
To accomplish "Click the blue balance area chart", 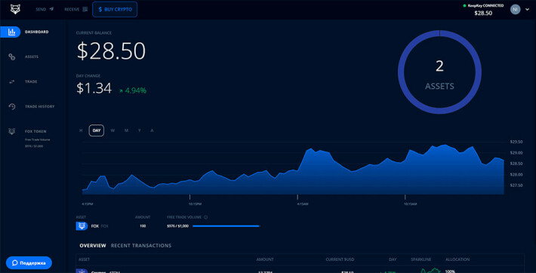I will tap(293, 169).
